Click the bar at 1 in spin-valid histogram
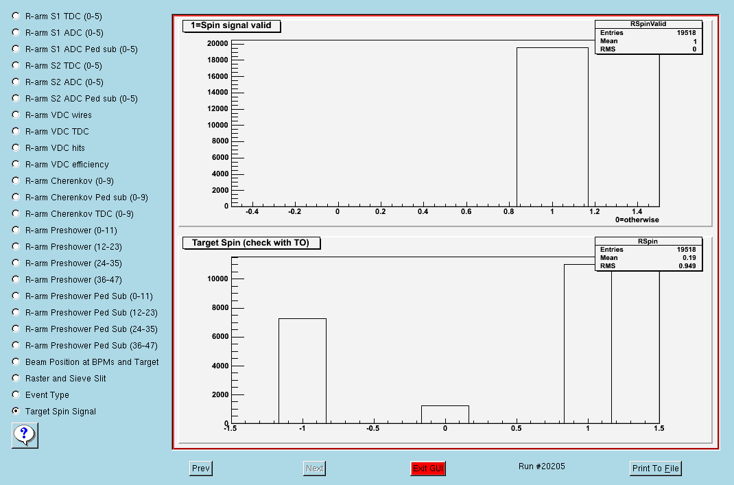 552,127
